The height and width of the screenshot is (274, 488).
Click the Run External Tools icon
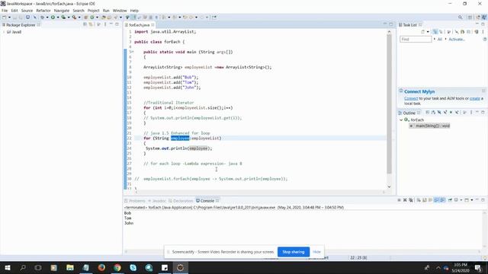[x=75, y=18]
